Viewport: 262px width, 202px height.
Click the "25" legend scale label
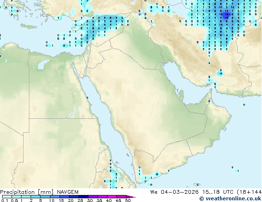pos(80,200)
